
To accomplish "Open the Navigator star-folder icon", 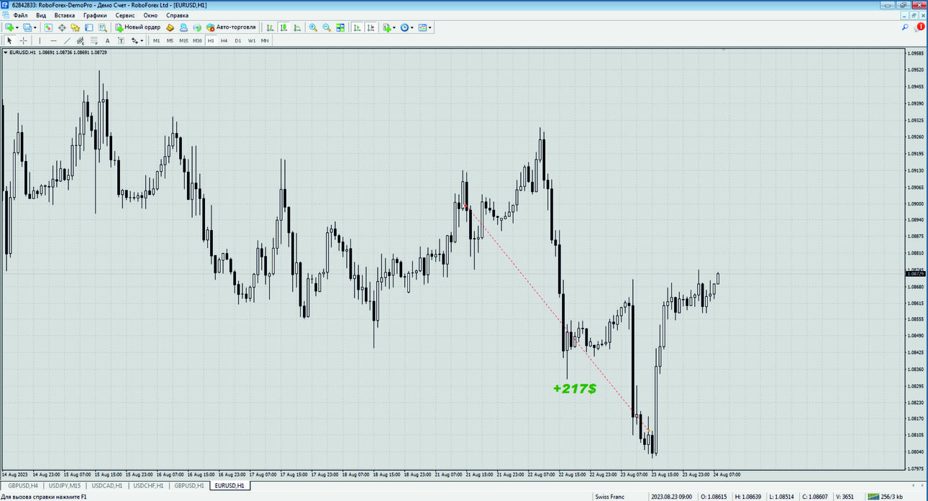I will (x=75, y=27).
